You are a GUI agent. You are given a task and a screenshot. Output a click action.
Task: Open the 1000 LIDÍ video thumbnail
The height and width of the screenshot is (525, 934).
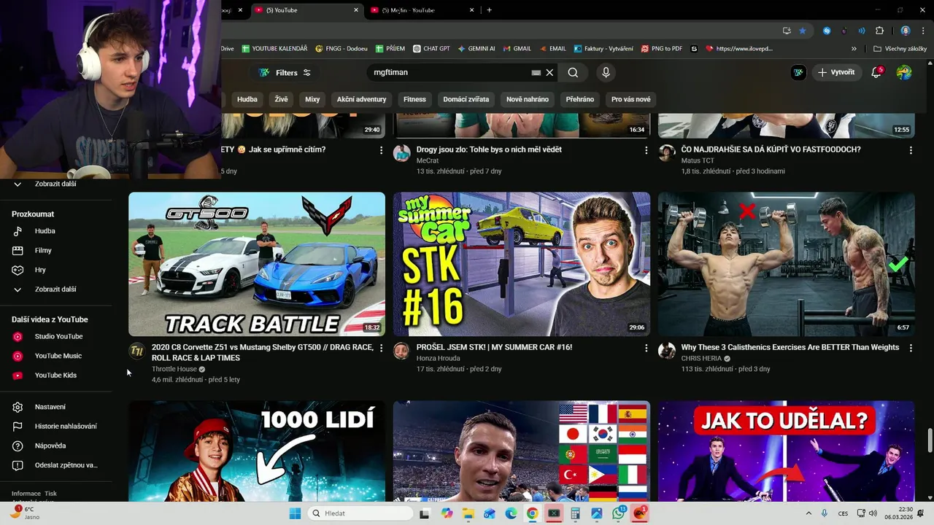coord(257,451)
